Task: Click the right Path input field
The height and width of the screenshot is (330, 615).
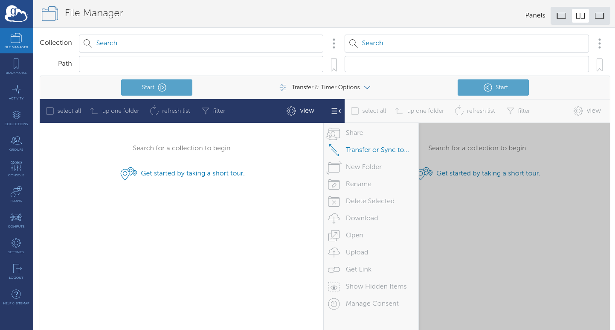Action: point(467,64)
